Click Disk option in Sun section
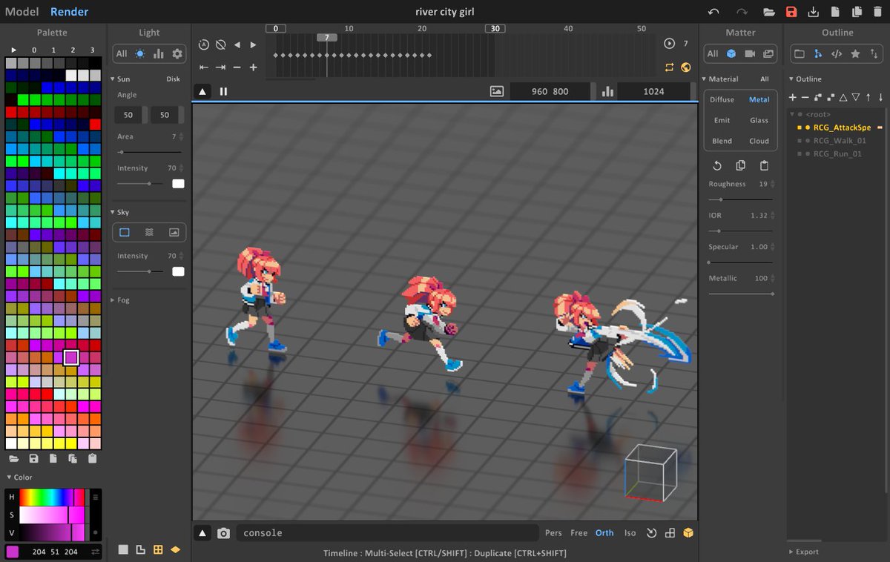This screenshot has height=562, width=890. pyautogui.click(x=173, y=79)
